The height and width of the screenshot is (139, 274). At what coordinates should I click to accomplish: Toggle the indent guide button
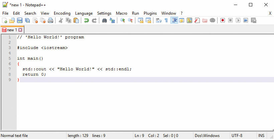(x=174, y=20)
